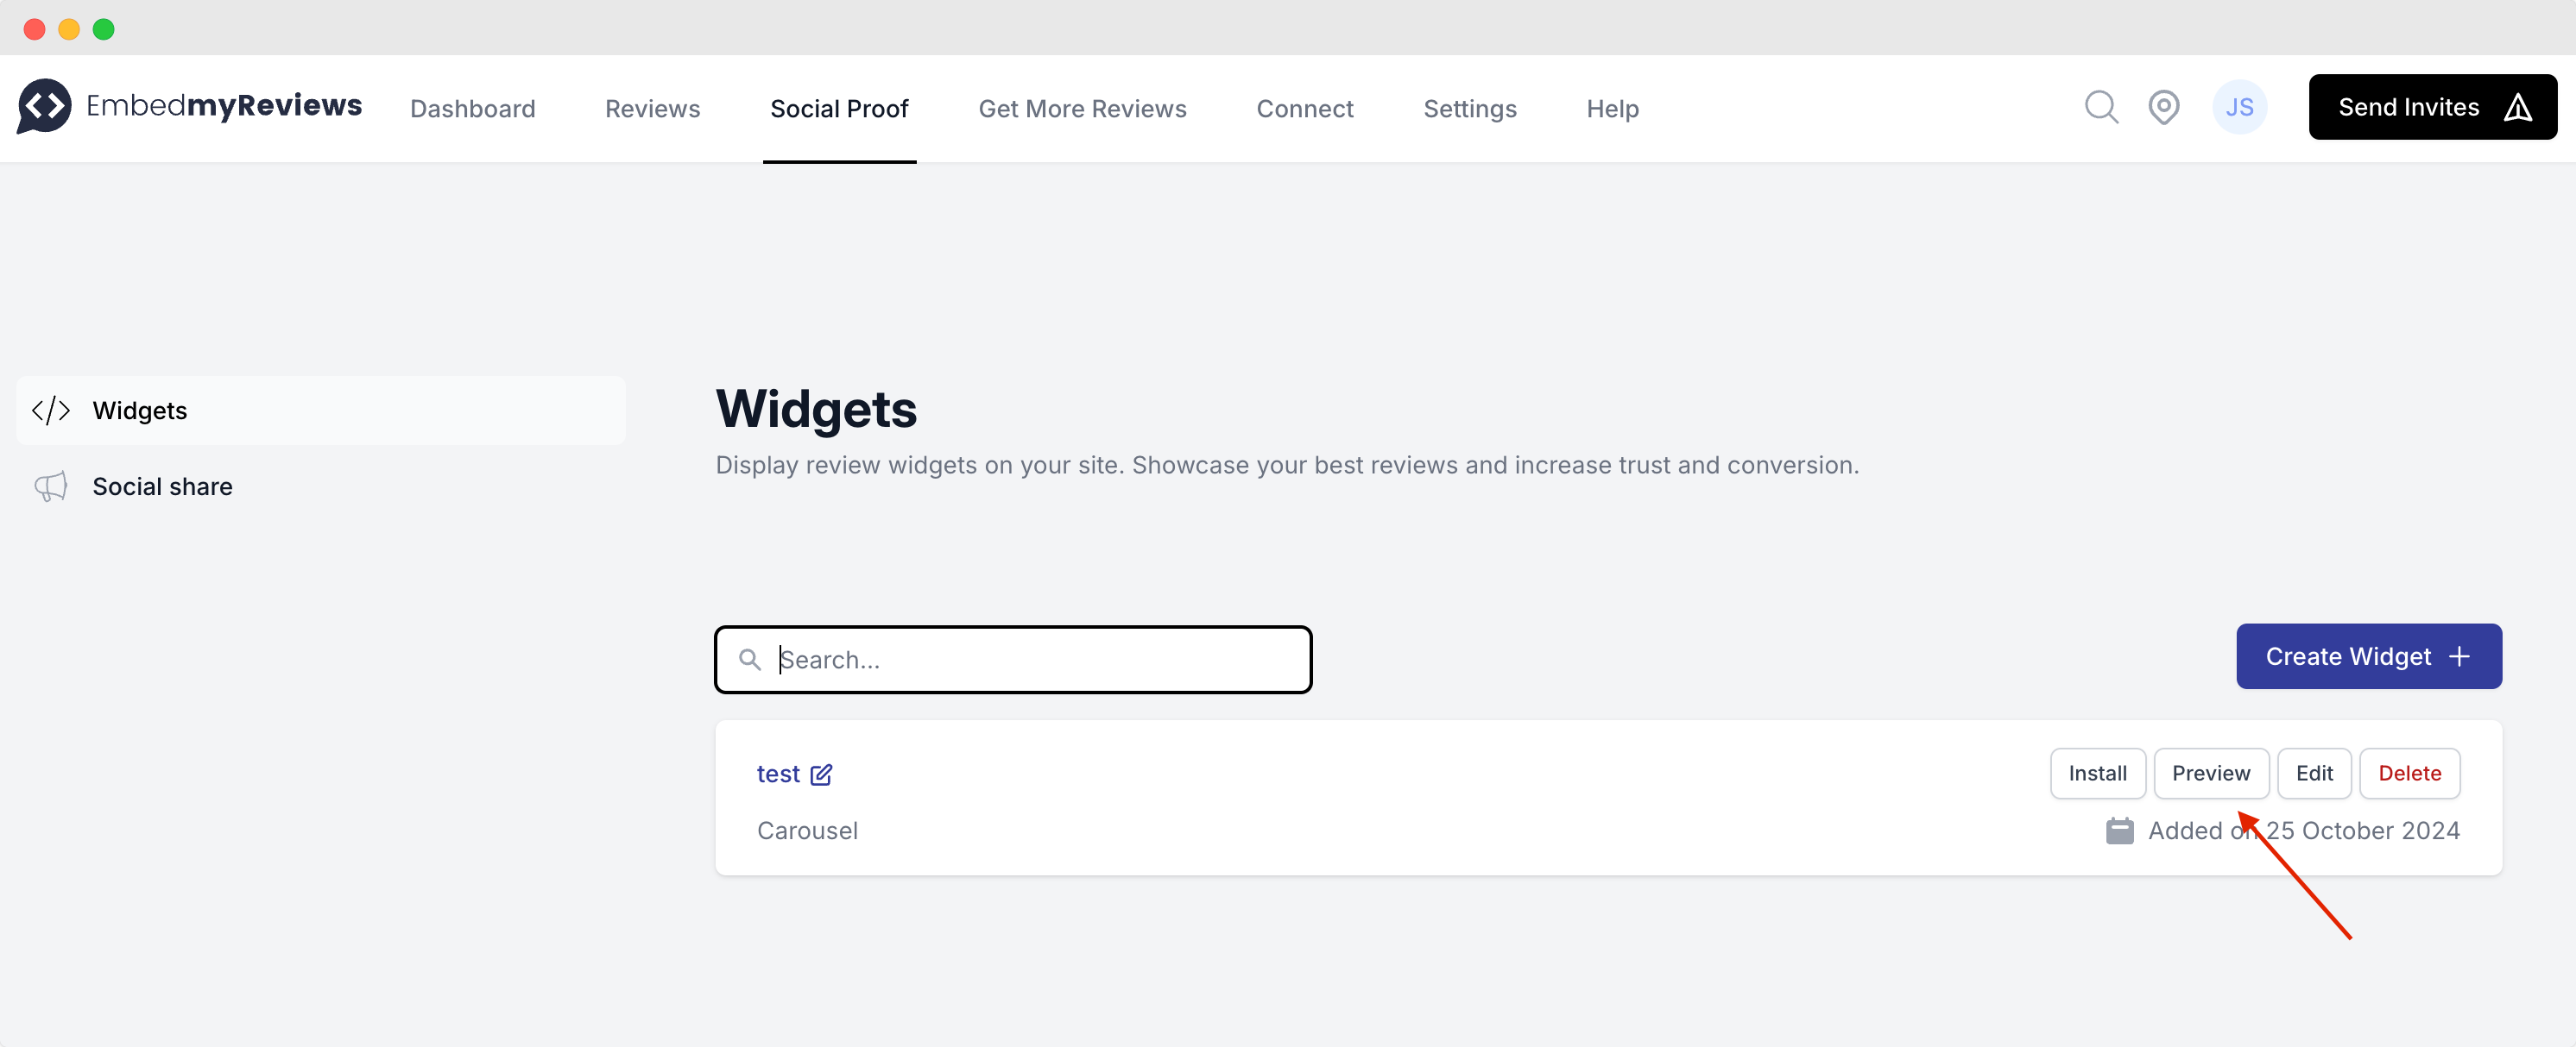Focus the widget Search input field
This screenshot has width=2576, height=1047.
[1030, 660]
